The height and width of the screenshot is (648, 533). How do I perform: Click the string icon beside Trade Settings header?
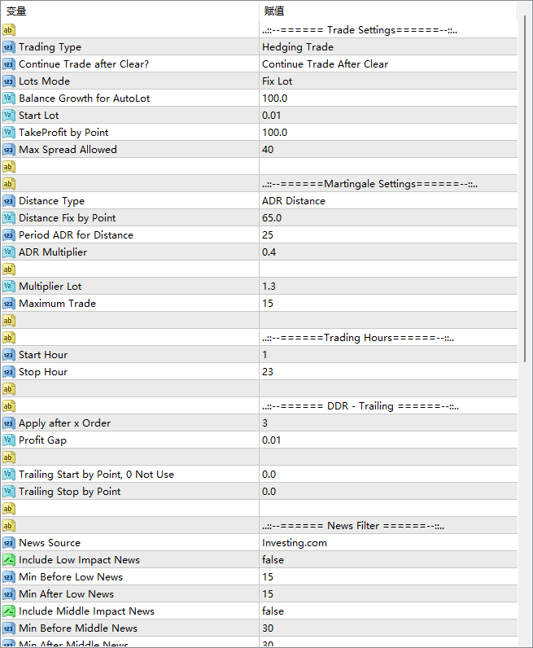(9, 30)
